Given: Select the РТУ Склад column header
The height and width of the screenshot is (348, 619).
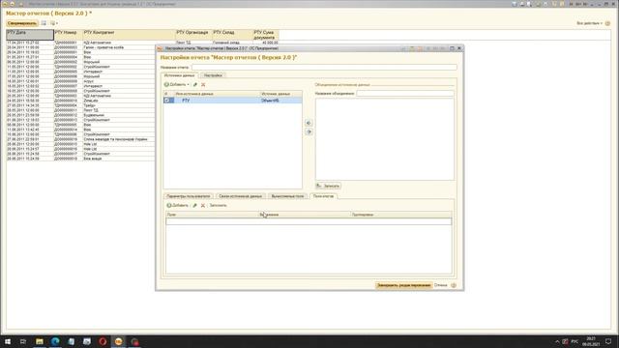Looking at the screenshot, I should tap(232, 35).
